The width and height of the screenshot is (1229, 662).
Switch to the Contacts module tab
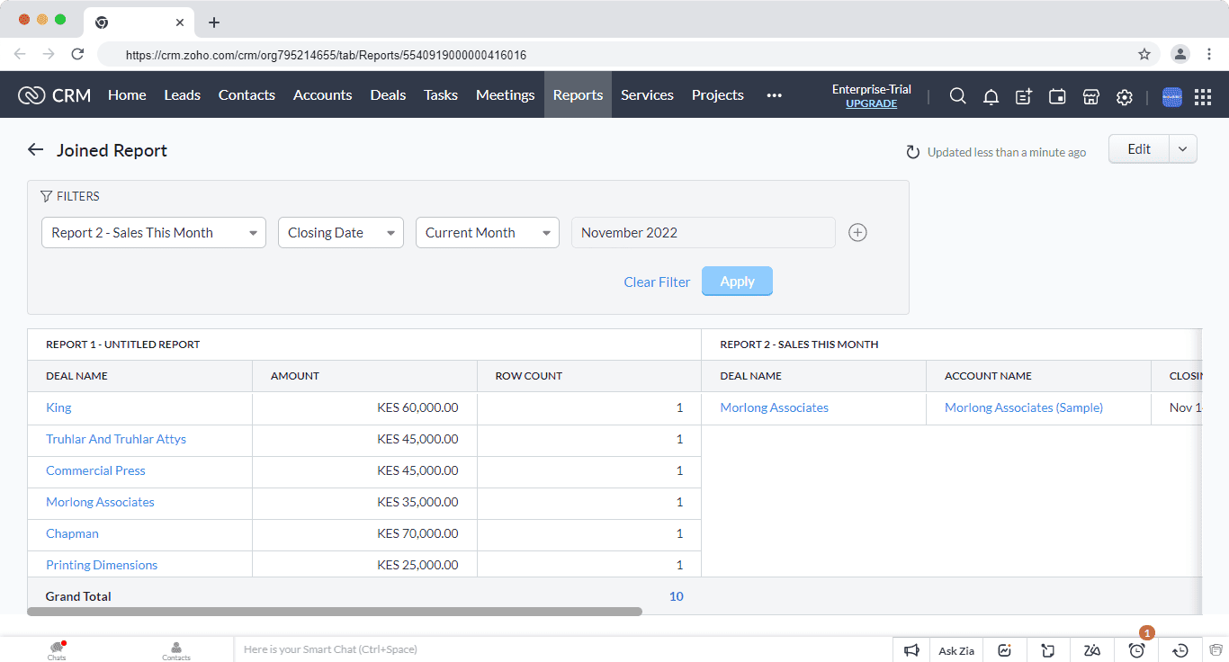click(x=247, y=95)
